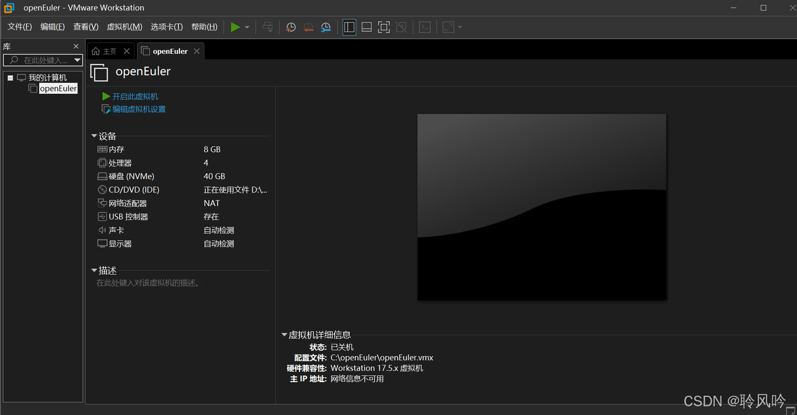Viewport: 797px width, 415px height.
Task: Take a snapshot of the virtual machine
Action: (291, 27)
